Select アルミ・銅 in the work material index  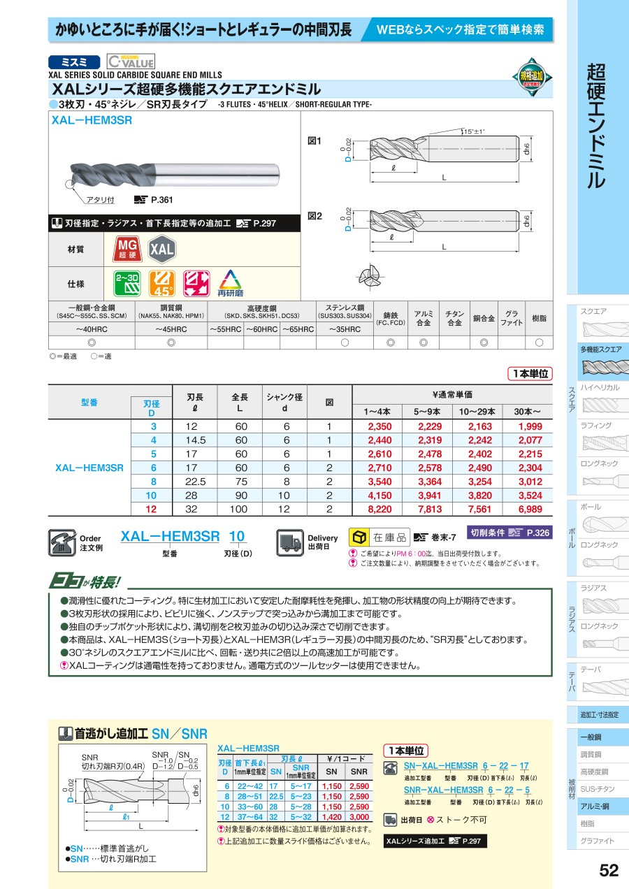coord(595,806)
